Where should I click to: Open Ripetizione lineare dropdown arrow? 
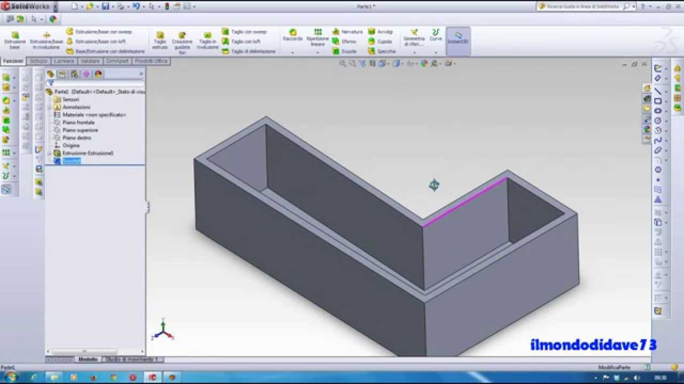(x=318, y=53)
